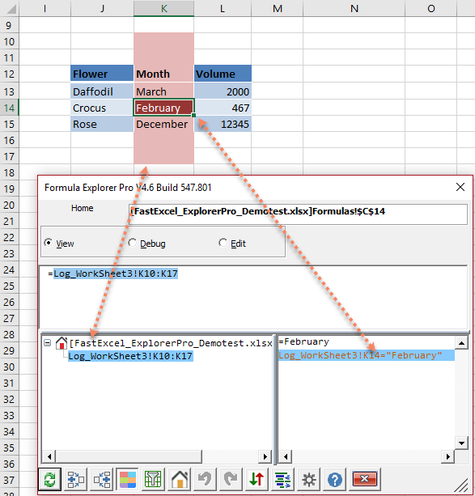Select column N header
Screen dimensions: 475x496
point(354,8)
